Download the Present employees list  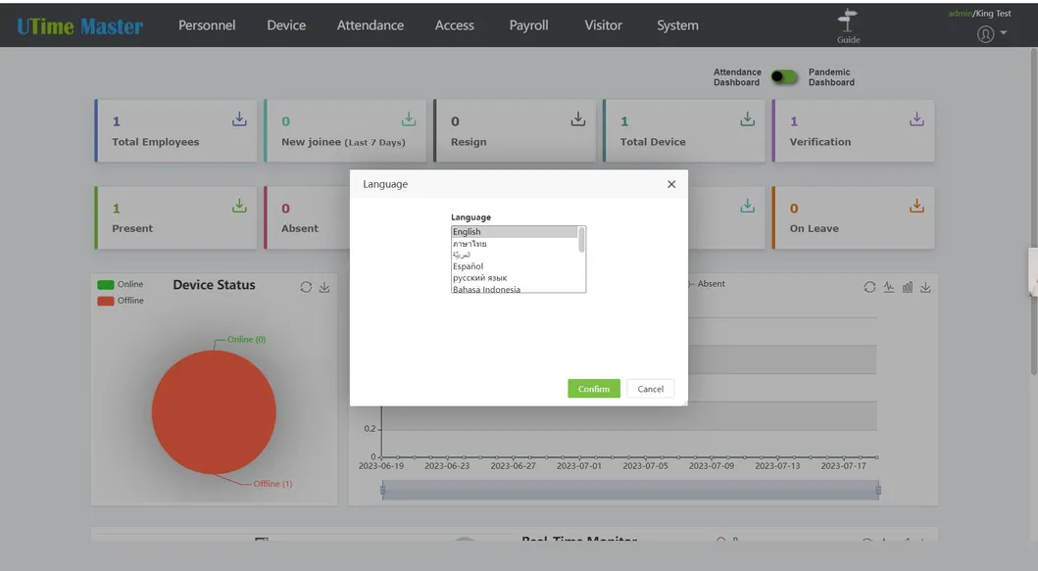click(239, 206)
